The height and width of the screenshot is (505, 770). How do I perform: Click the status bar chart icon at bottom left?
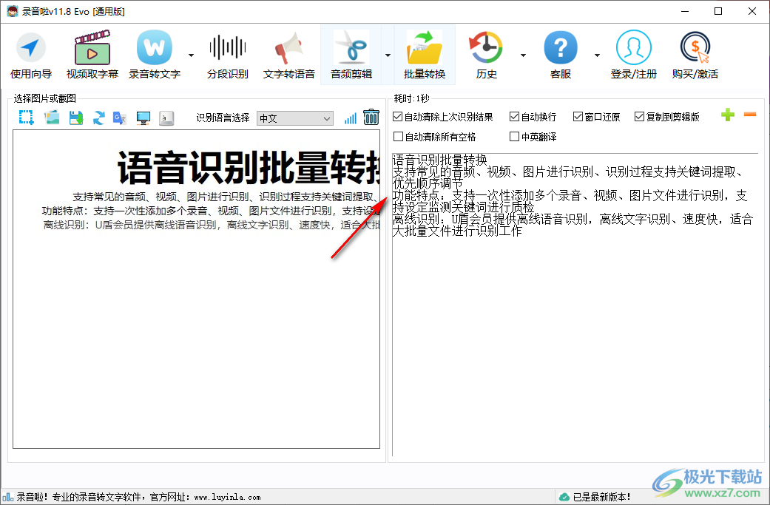8,497
